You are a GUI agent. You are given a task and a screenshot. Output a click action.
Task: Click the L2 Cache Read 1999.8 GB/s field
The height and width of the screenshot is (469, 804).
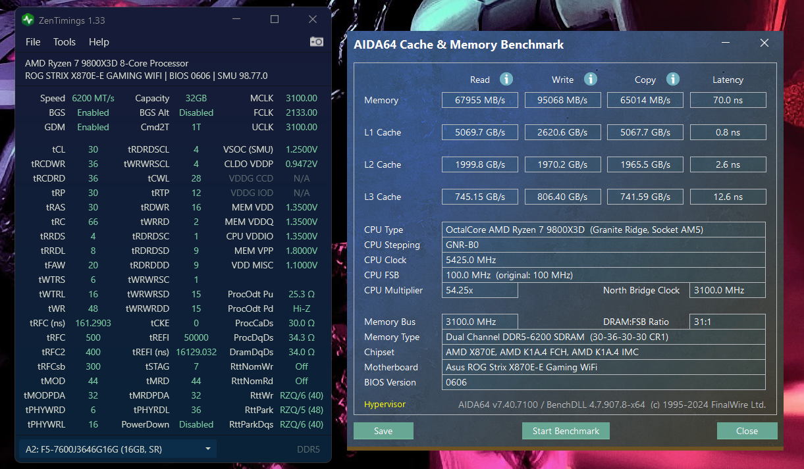tap(480, 164)
